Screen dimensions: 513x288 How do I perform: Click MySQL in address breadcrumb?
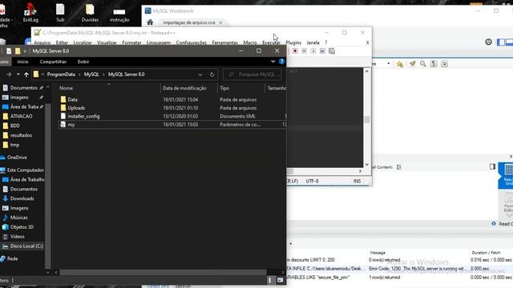[x=91, y=74]
